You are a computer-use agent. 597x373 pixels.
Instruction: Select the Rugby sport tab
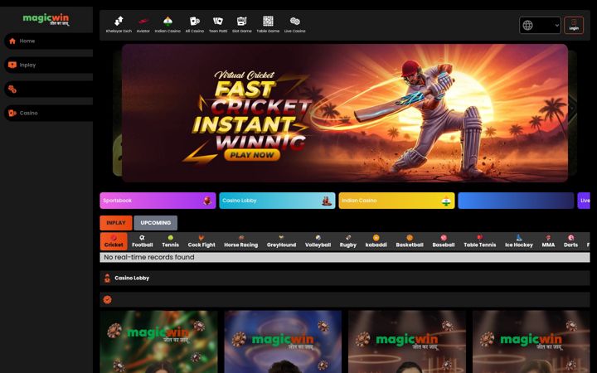pyautogui.click(x=348, y=241)
